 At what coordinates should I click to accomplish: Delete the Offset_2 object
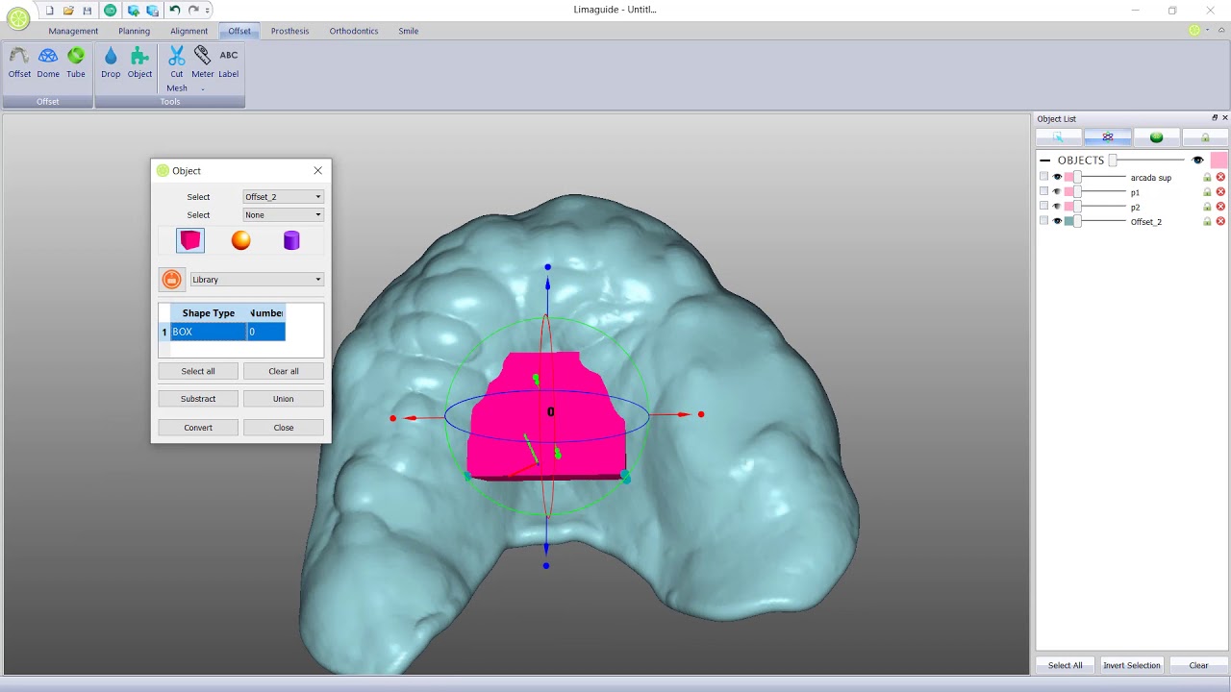(x=1220, y=222)
